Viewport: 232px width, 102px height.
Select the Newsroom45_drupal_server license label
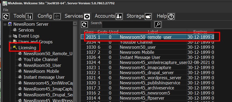147,73
